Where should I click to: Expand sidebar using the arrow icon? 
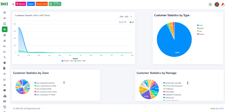click(x=13, y=4)
